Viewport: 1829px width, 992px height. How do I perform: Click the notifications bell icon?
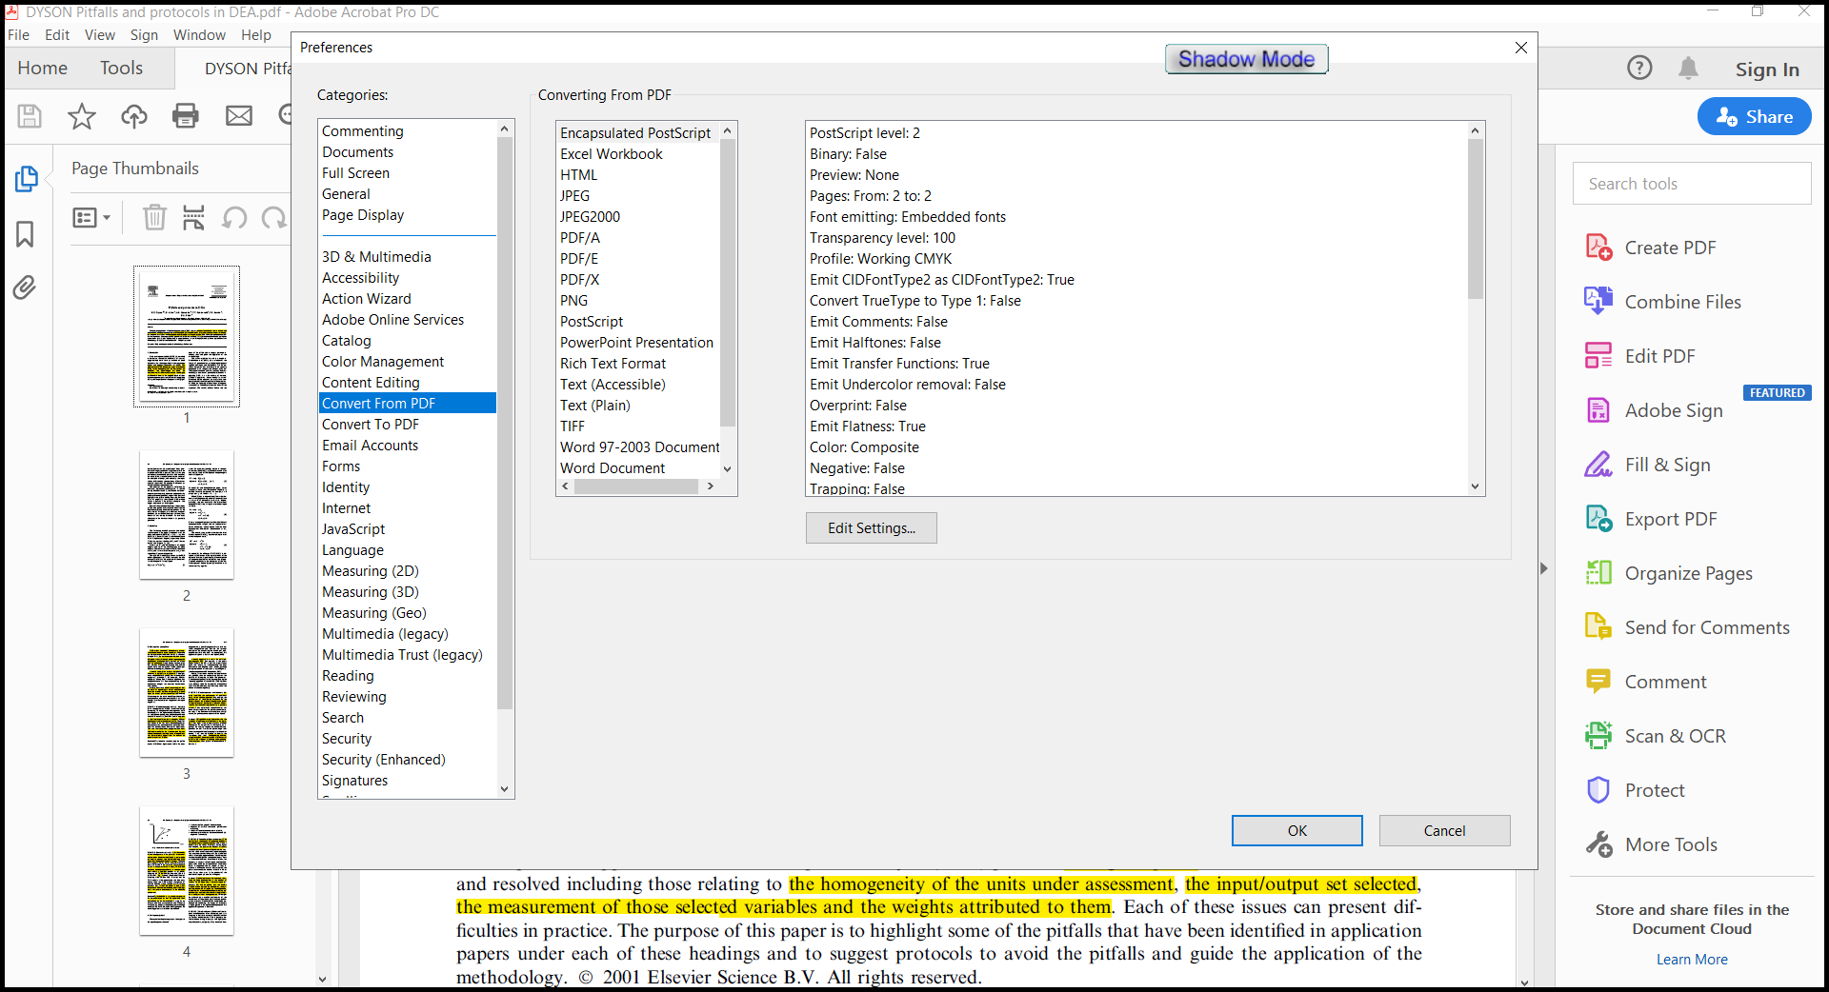pos(1688,68)
